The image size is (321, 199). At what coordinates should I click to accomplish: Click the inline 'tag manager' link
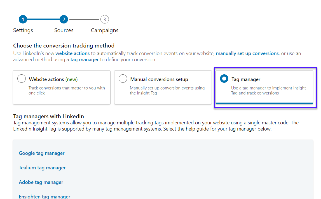click(85, 60)
